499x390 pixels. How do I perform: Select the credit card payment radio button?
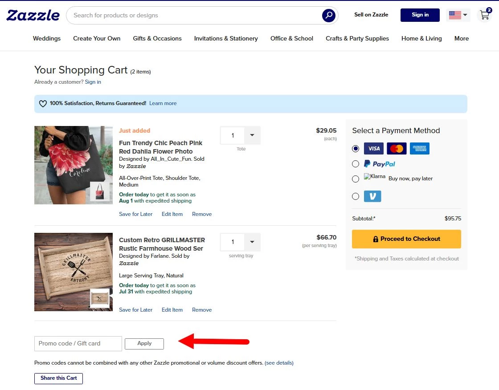coord(355,148)
